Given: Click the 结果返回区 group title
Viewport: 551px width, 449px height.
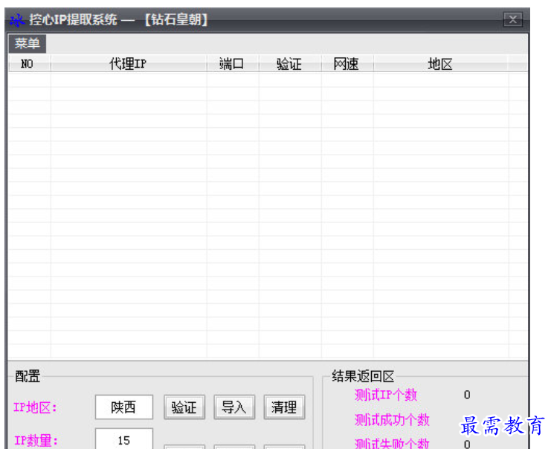Looking at the screenshot, I should 363,376.
